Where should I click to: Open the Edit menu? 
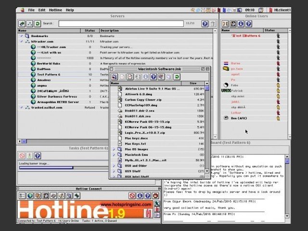click(42, 10)
